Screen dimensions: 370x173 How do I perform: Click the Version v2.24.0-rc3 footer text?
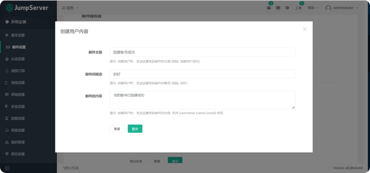348,168
